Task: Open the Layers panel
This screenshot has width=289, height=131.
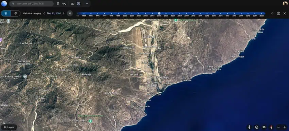Action: (x=9, y=127)
